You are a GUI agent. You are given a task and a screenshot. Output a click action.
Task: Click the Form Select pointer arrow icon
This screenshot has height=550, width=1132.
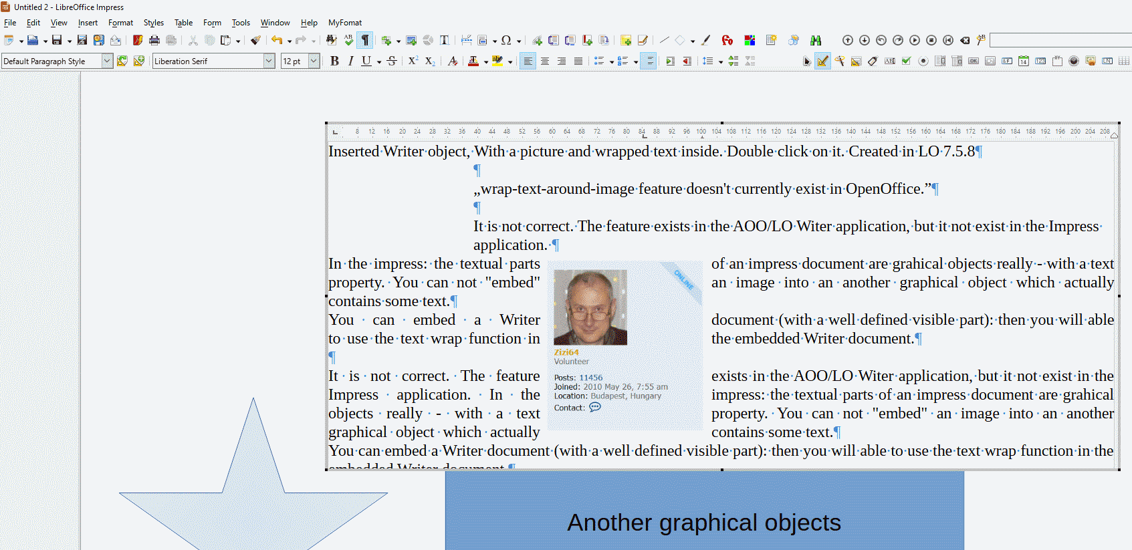coord(806,61)
